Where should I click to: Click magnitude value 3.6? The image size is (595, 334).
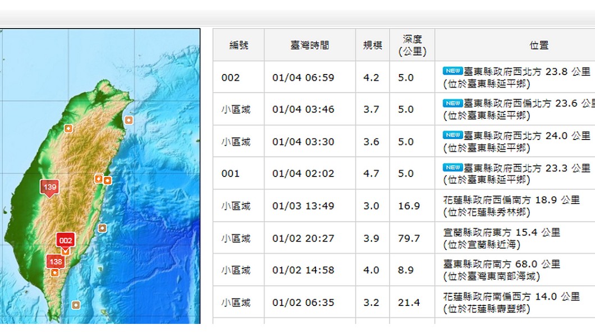pyautogui.click(x=371, y=142)
